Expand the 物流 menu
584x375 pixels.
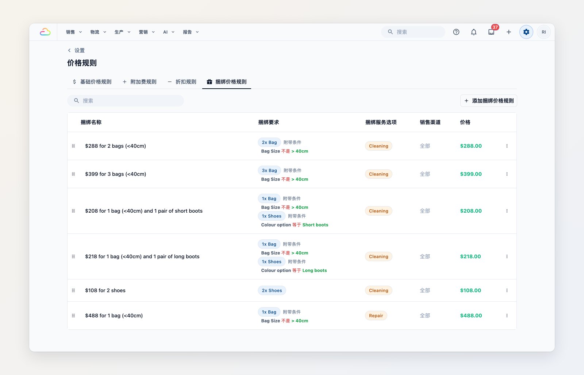point(98,32)
